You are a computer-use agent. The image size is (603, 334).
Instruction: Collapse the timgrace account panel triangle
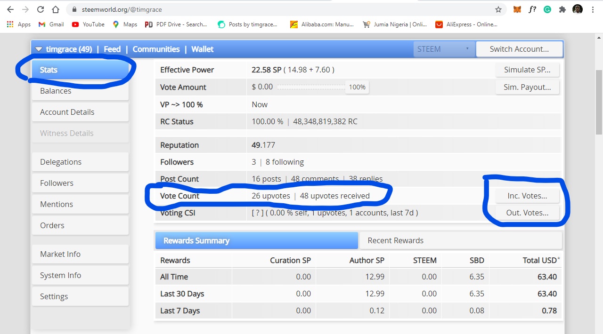coord(39,49)
